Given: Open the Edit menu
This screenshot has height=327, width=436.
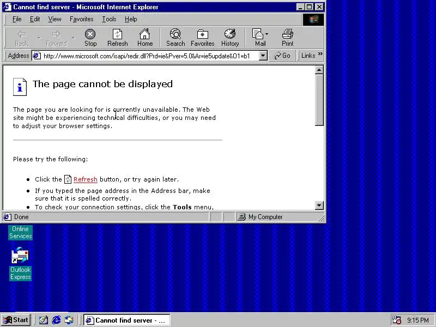Looking at the screenshot, I should point(35,19).
